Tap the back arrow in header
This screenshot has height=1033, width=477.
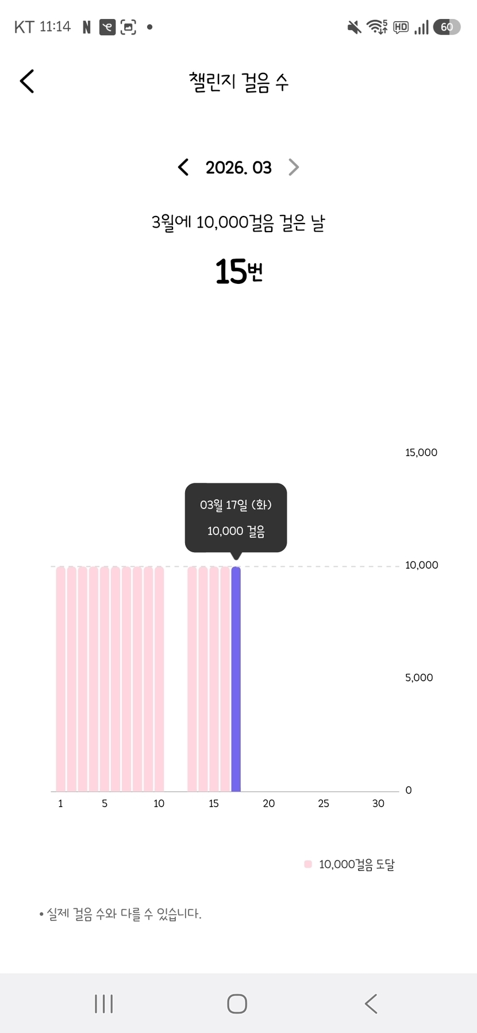[x=27, y=81]
